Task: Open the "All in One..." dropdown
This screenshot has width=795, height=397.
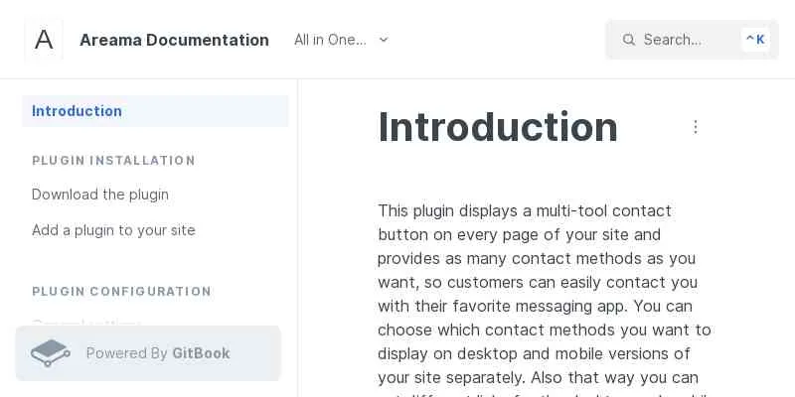Action: click(x=331, y=40)
